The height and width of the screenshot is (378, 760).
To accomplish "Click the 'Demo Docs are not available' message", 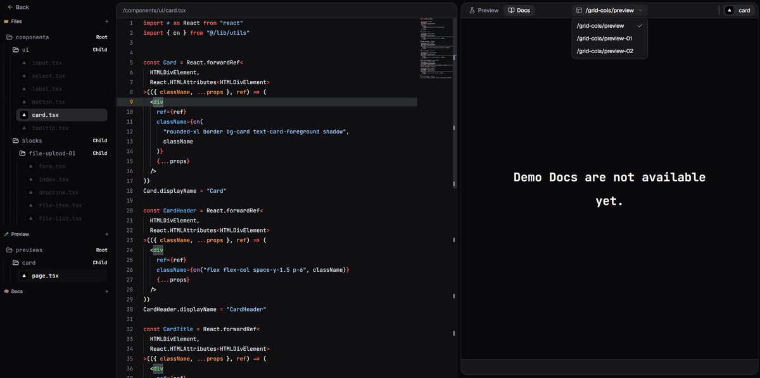I will click(609, 189).
